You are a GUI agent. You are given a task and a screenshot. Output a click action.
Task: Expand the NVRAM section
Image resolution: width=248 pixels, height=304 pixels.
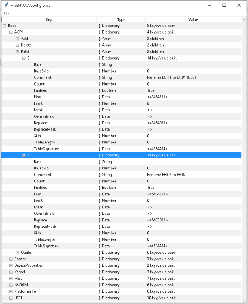[11, 285]
